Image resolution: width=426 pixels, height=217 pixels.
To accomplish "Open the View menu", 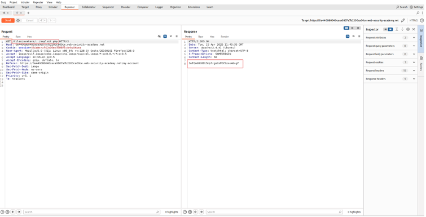I will 50,2.
